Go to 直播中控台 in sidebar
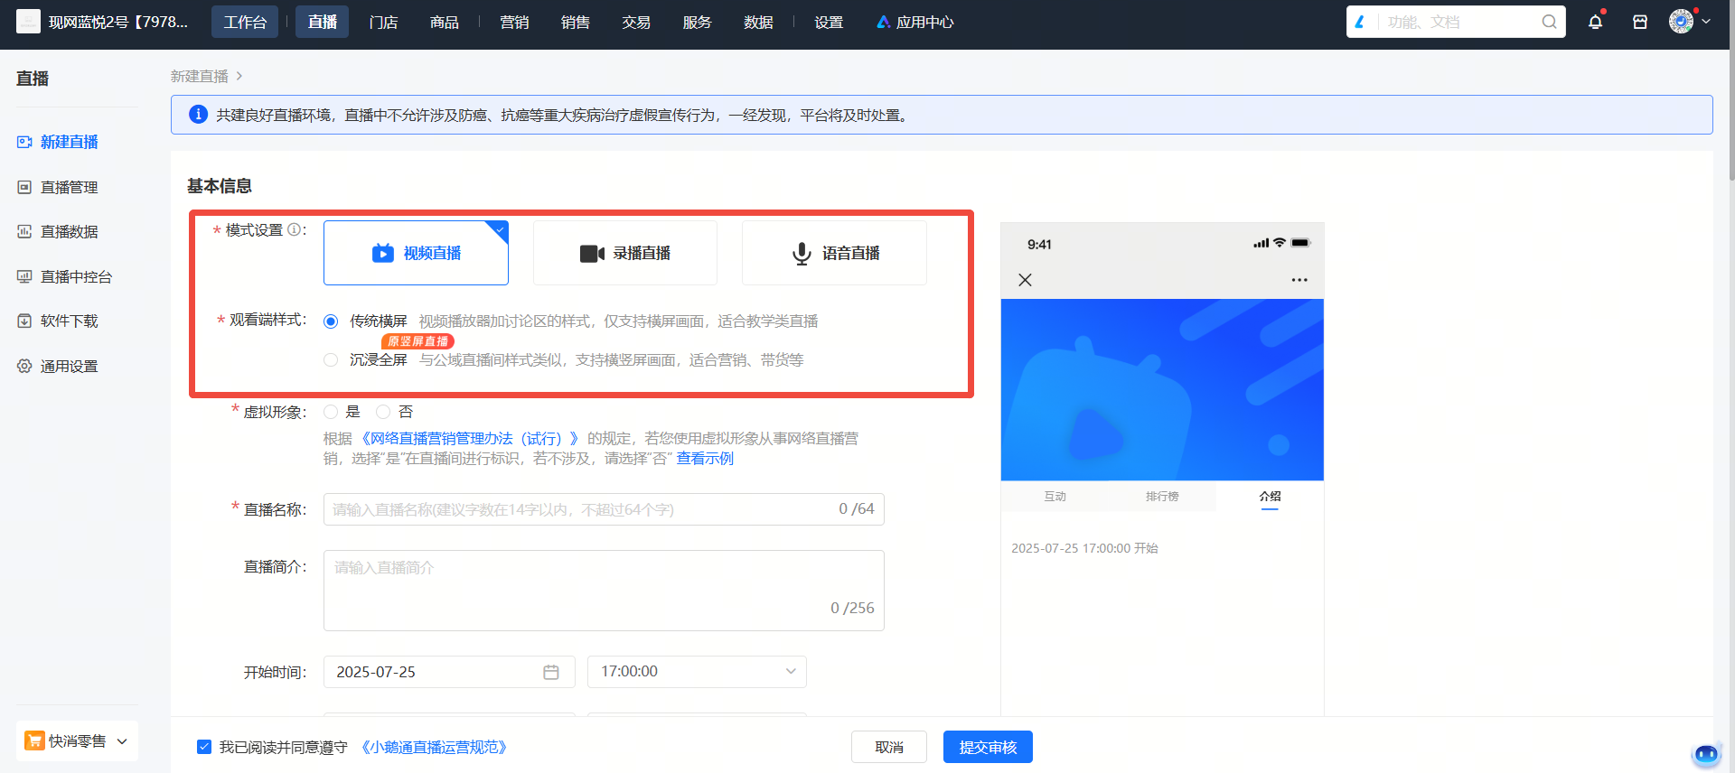 tap(76, 276)
